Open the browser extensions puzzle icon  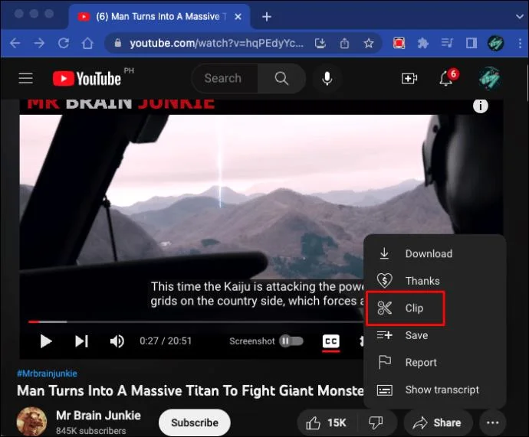[x=422, y=43]
